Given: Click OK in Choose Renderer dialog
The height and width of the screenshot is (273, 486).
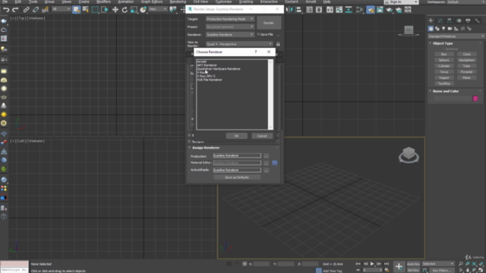Looking at the screenshot, I should [236, 136].
